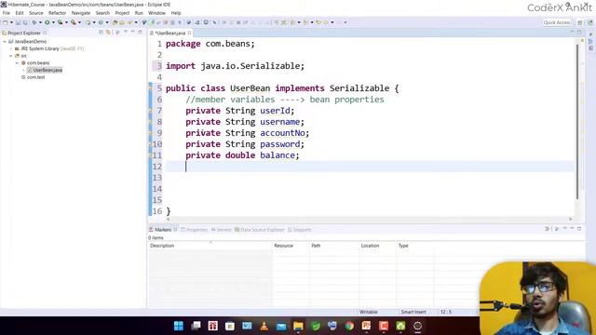This screenshot has height=335, width=596.
Task: Collapse the JavaBeanDemo project node
Action: (5, 41)
